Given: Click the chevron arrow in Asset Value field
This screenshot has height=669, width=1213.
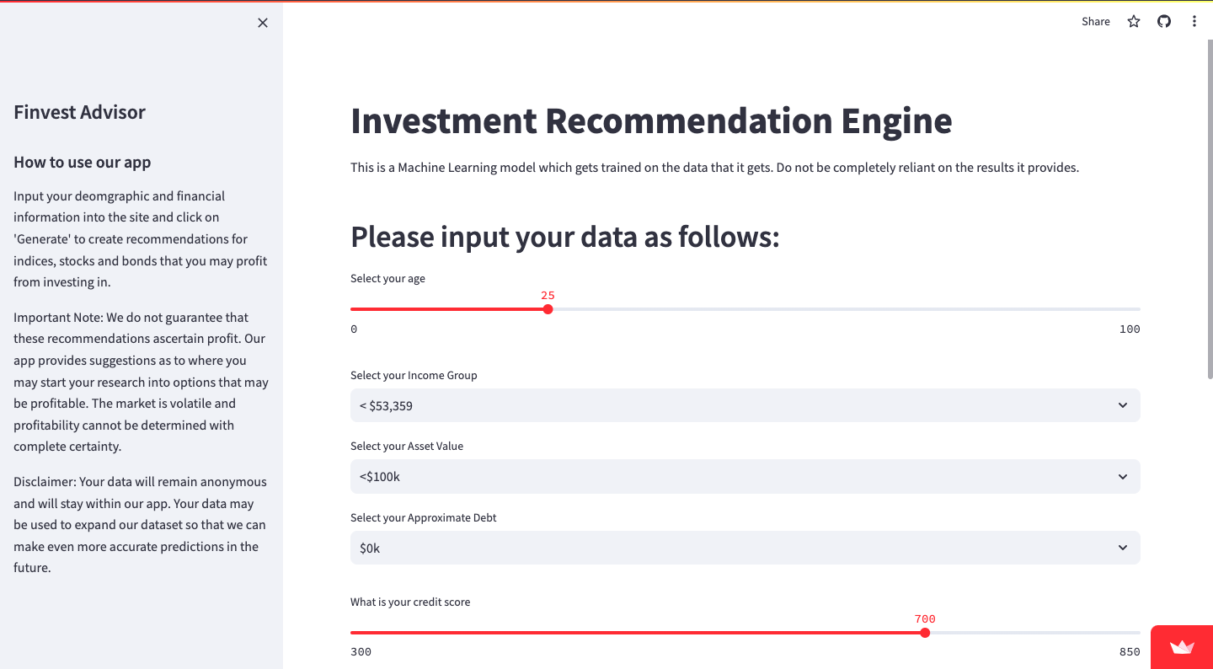Looking at the screenshot, I should (x=1123, y=477).
